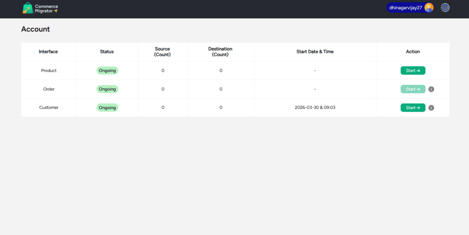Click the info icon in Customer row
The height and width of the screenshot is (235, 469).
click(x=431, y=108)
